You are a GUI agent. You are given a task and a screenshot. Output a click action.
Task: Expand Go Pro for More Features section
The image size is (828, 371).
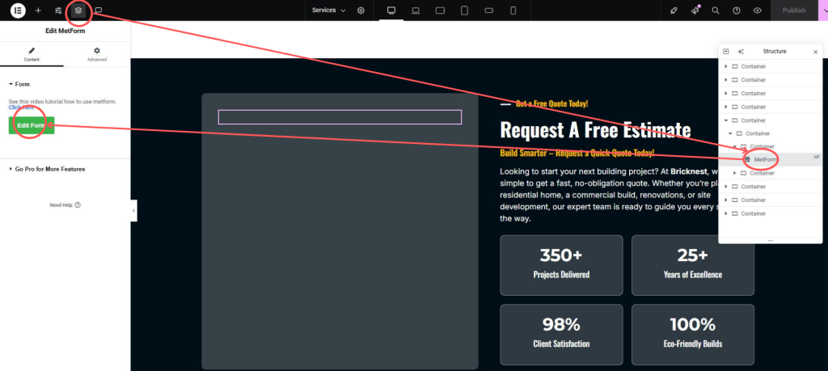pos(47,169)
